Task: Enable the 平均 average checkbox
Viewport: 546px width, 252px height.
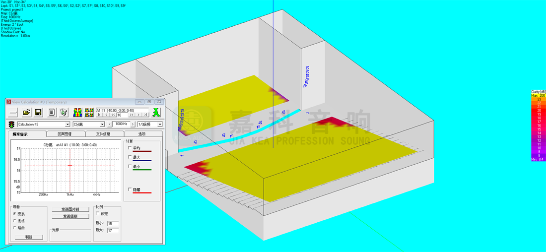Action: click(x=130, y=148)
